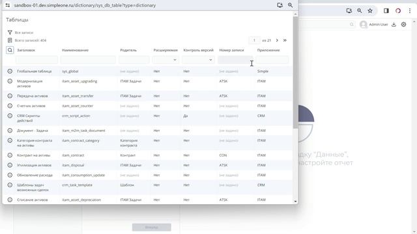Screen dimensions: 417x234
Task: Open info icon for Списание активов row
Action: point(10,200)
